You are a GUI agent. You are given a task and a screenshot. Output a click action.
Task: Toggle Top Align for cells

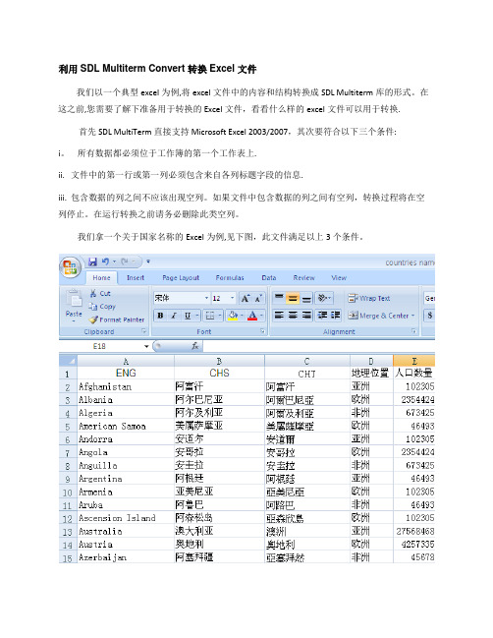[x=278, y=298]
